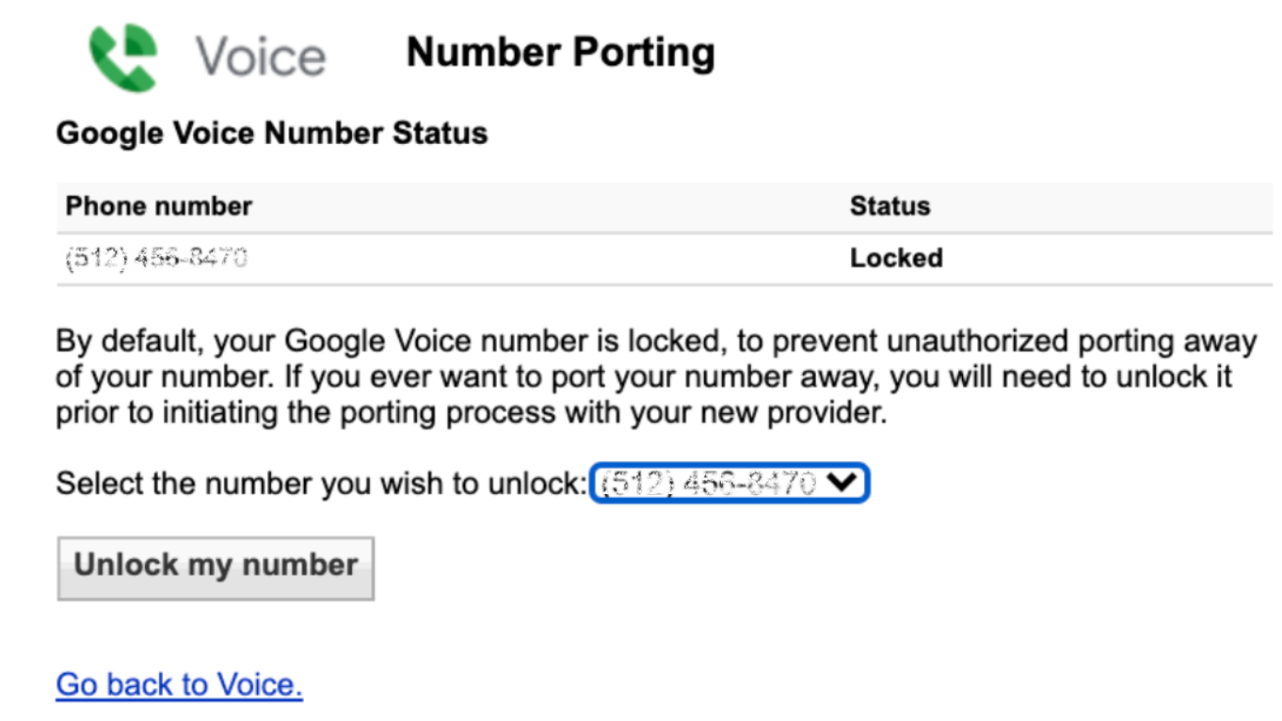Viewport: 1282px width, 721px height.
Task: Click the Voice logo wordmark
Action: tap(259, 55)
